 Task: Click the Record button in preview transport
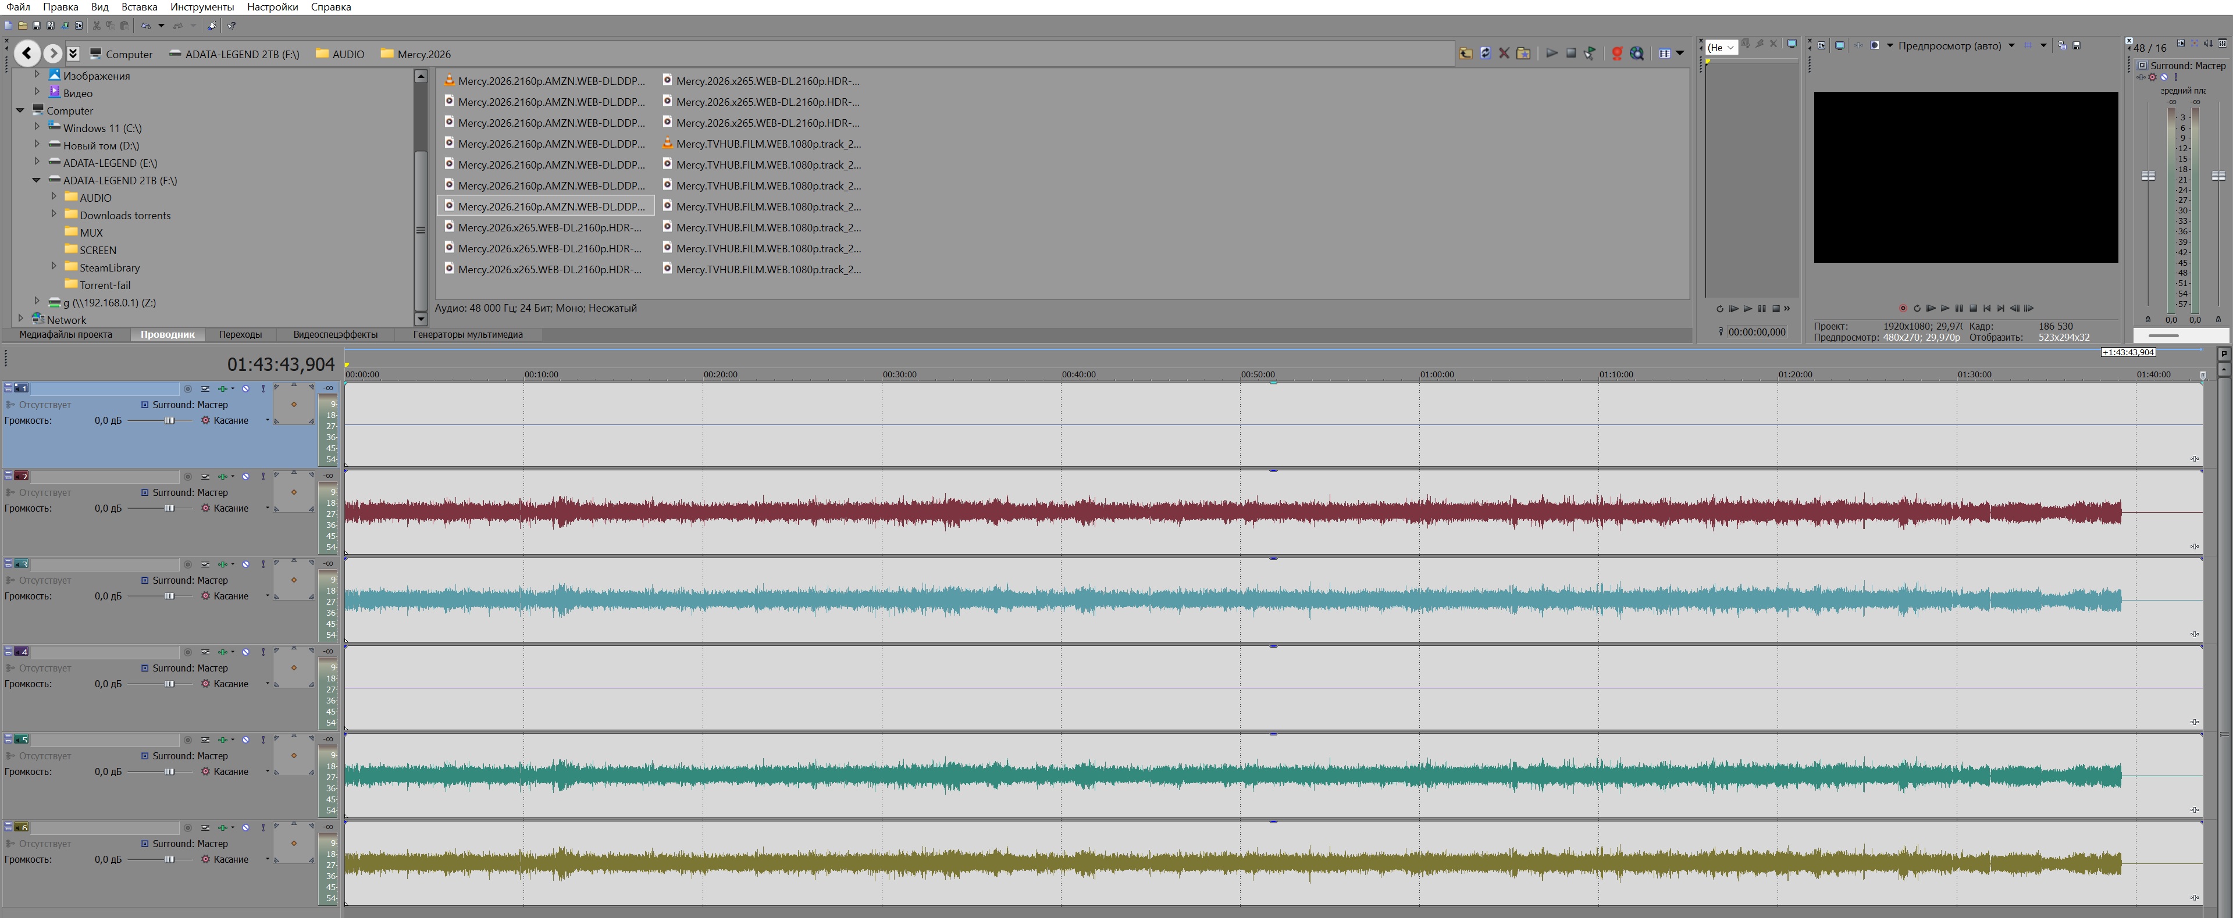1903,308
